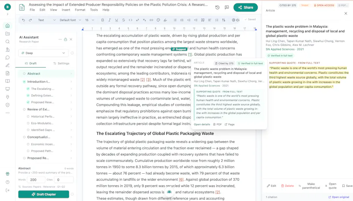Apply inline code formatting
This screenshot has width=353, height=201.
pyautogui.click(x=130, y=20)
